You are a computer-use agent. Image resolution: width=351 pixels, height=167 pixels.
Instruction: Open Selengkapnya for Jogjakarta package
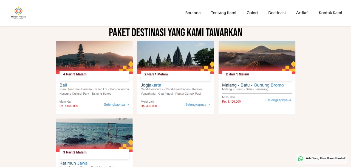[x=198, y=105]
